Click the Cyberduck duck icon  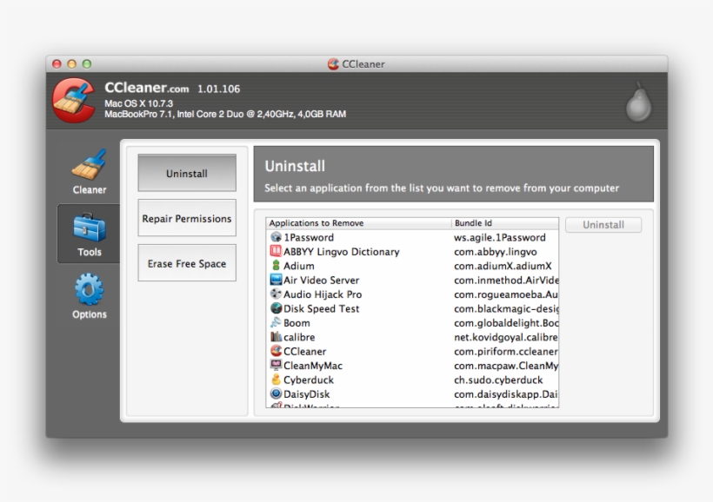tap(276, 380)
